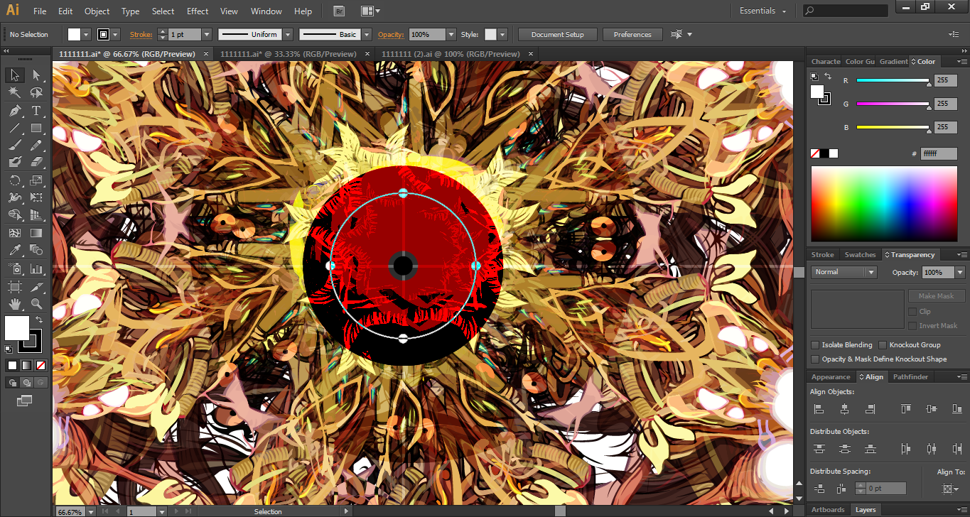Enable Knockout Group checkbox

[x=883, y=345]
